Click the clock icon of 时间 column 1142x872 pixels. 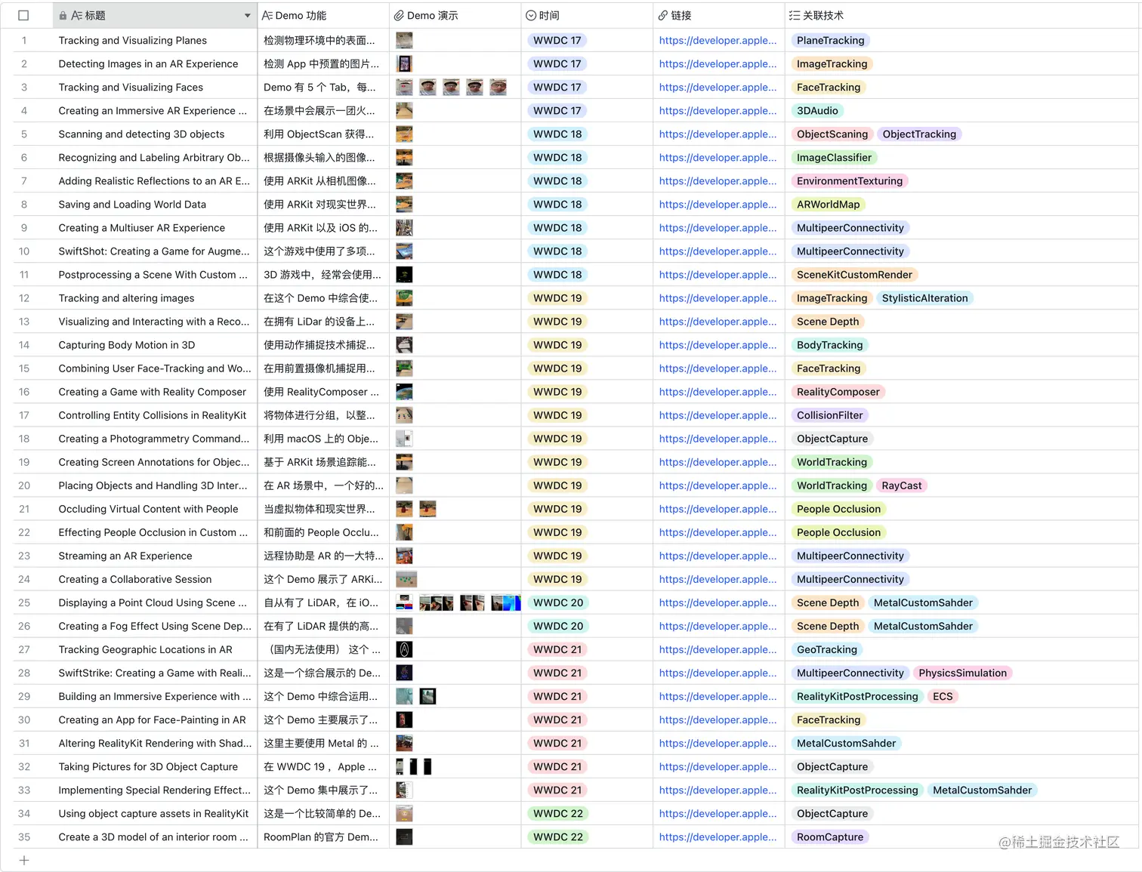coord(531,15)
